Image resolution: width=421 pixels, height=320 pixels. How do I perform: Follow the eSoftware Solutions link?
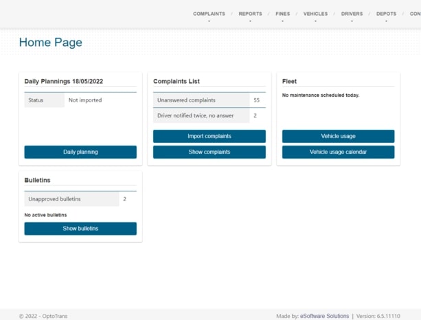pyautogui.click(x=324, y=316)
